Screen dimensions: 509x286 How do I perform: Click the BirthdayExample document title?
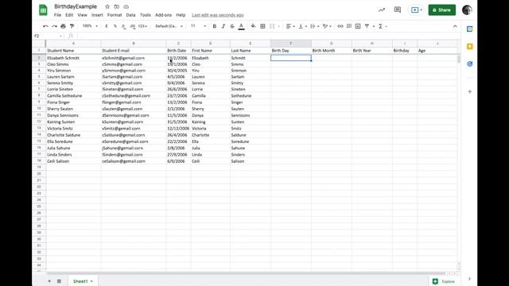point(76,6)
